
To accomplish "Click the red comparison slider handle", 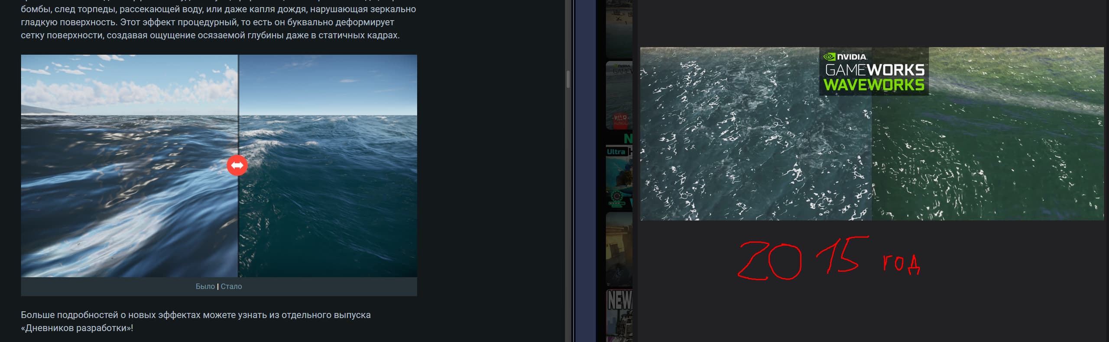I will (x=237, y=165).
